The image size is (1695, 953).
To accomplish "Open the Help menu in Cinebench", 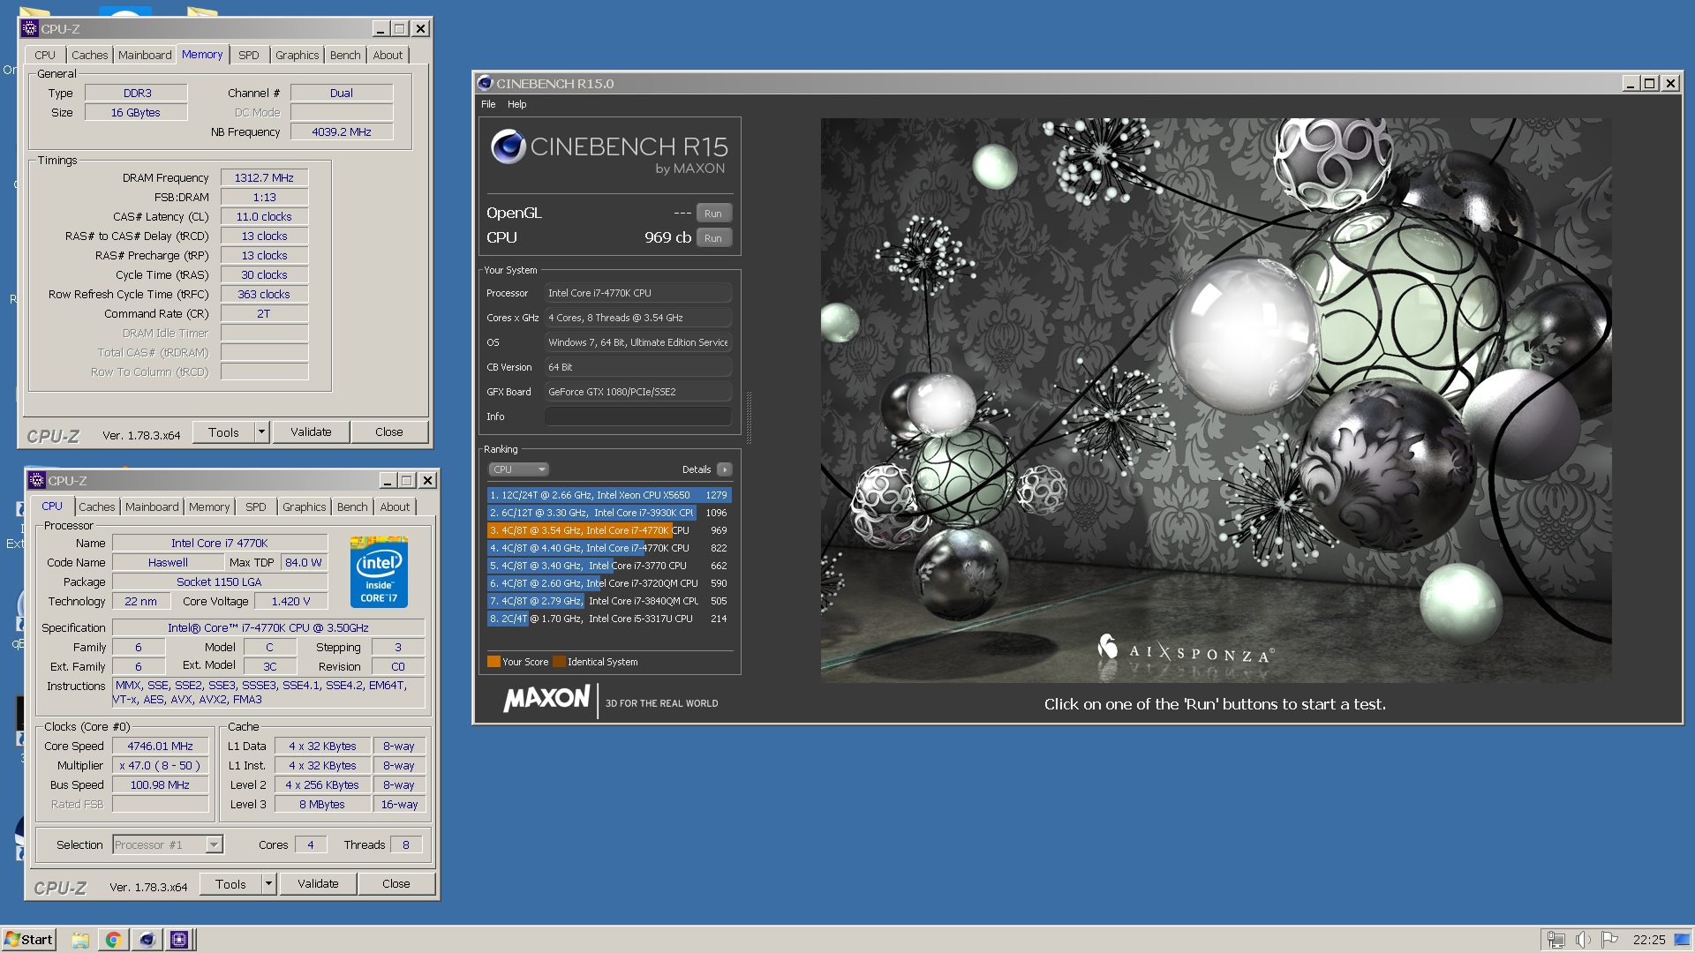I will click(x=516, y=104).
